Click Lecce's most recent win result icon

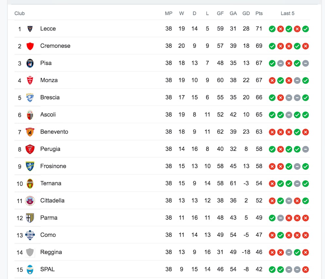coord(305,29)
